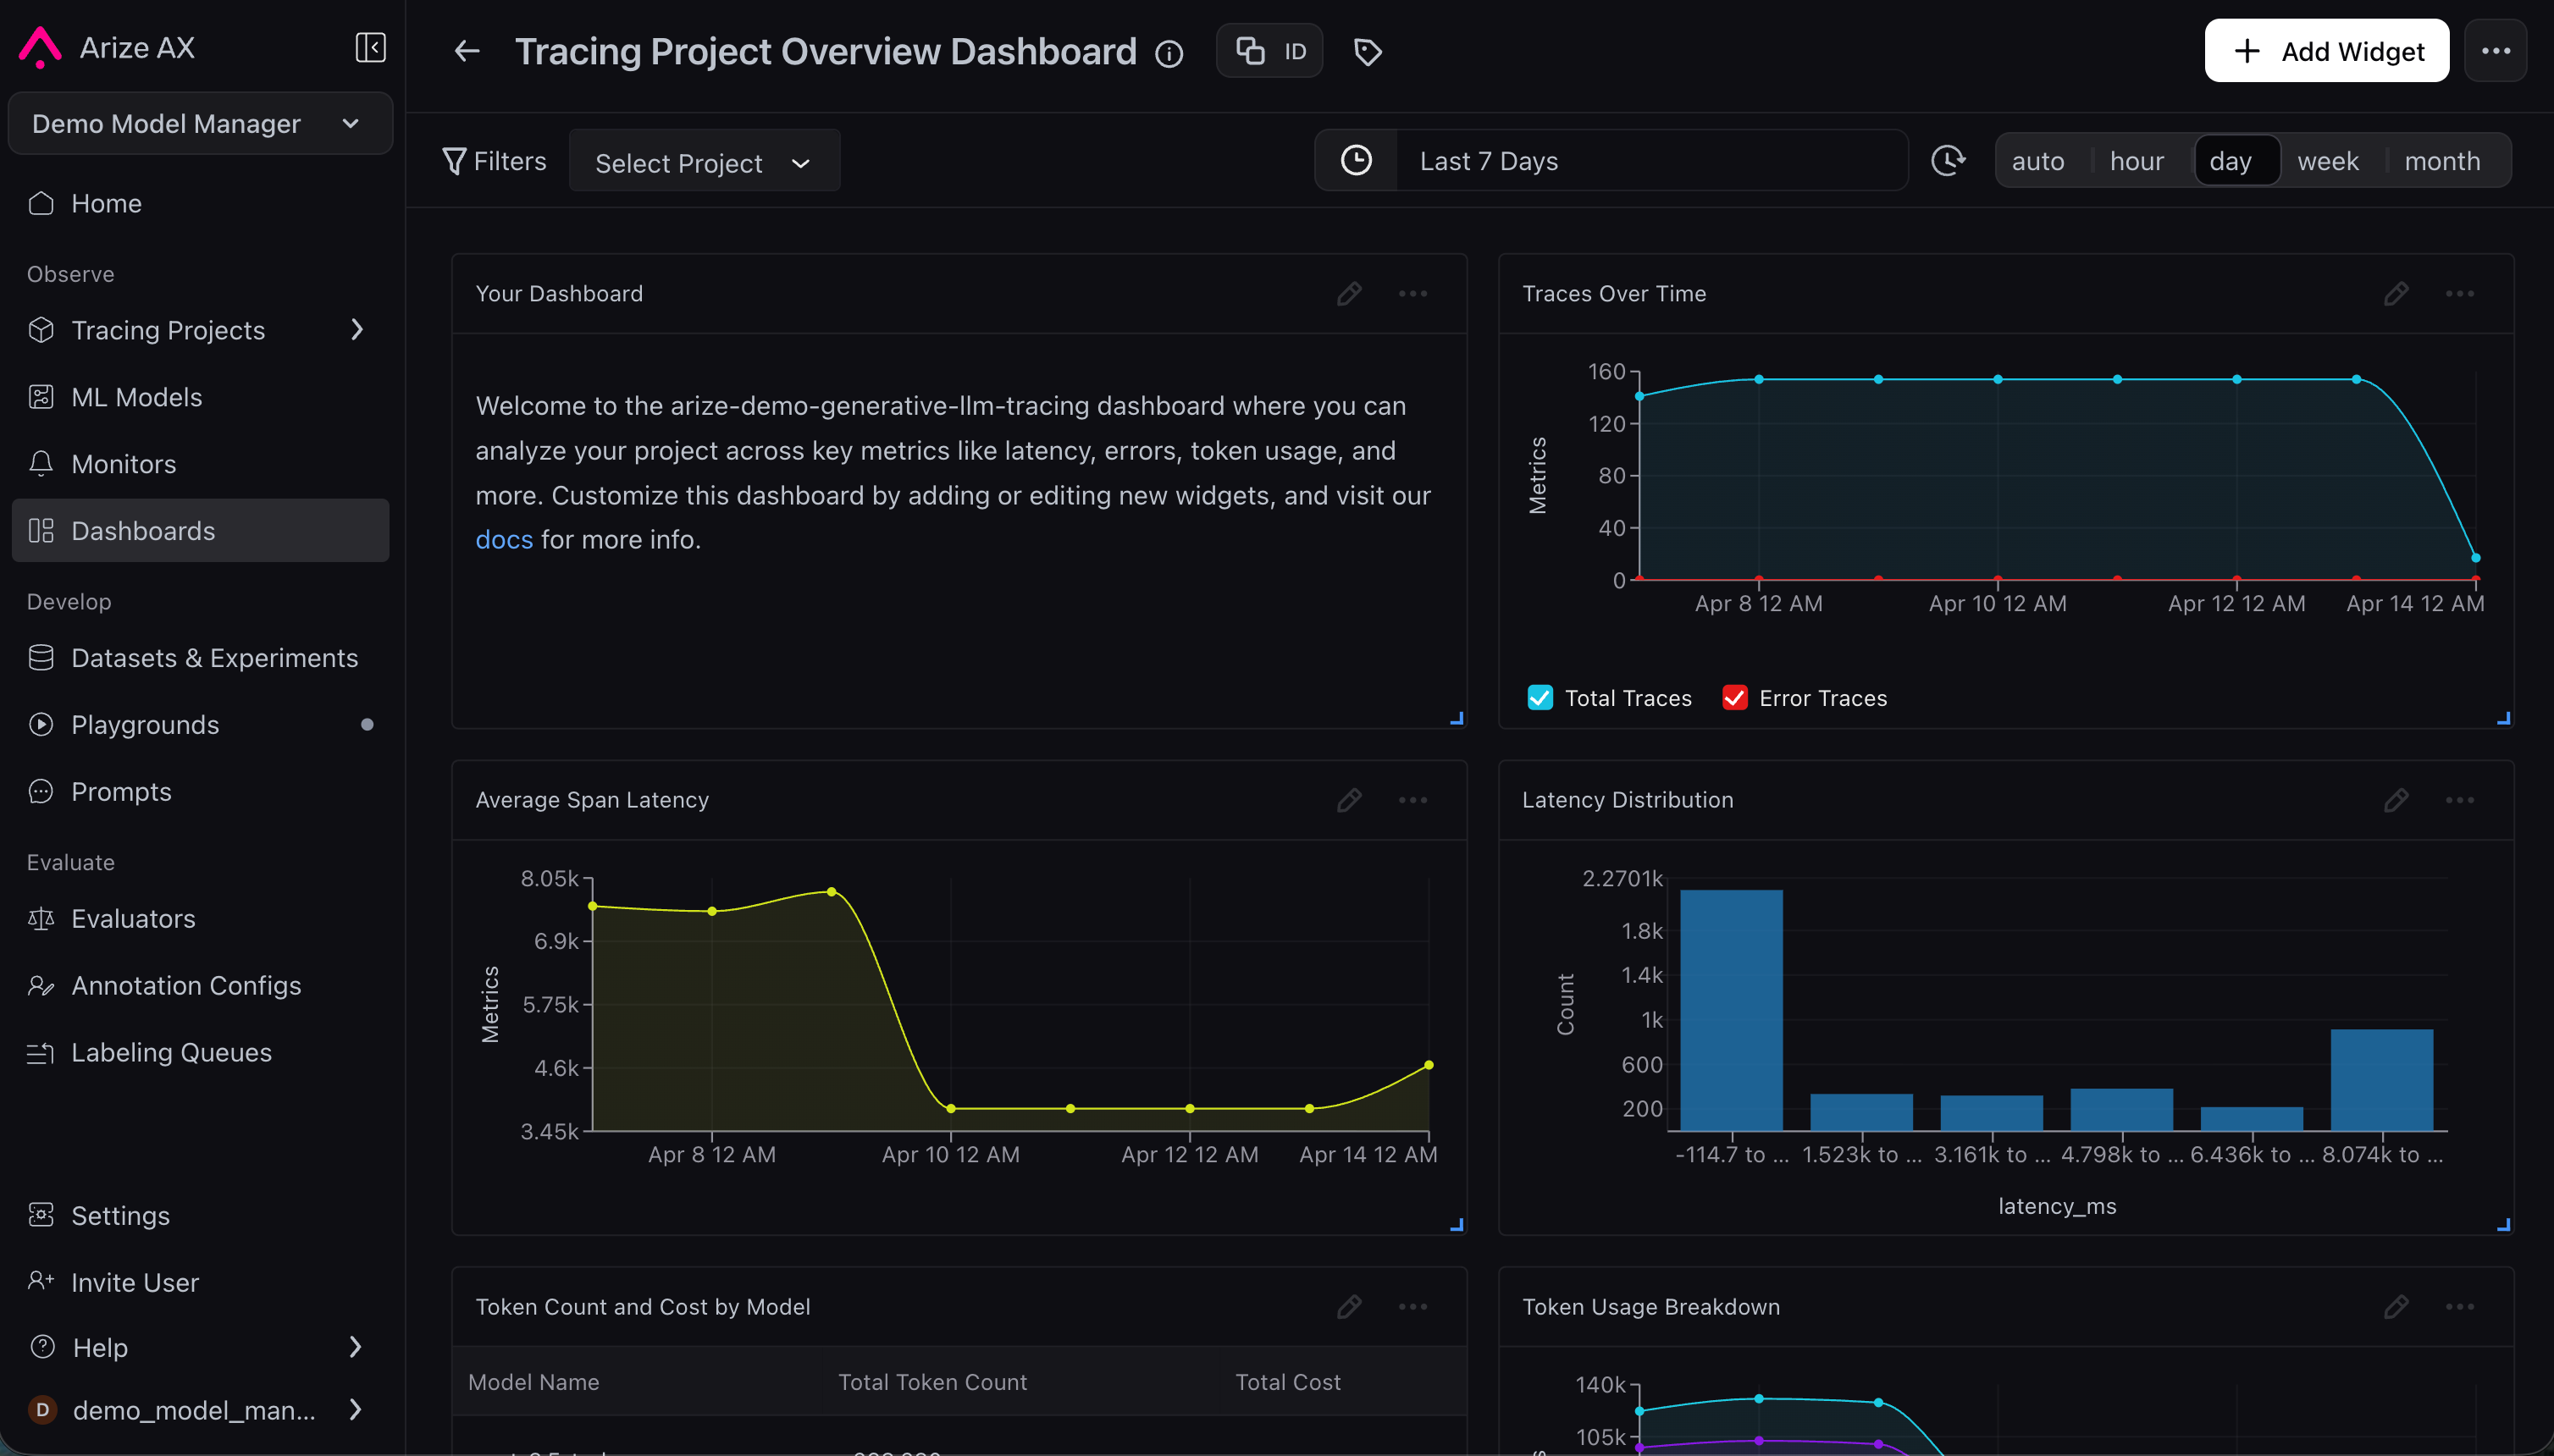Viewport: 2554px width, 1456px height.
Task: Click the 8.074k latency histogram bar
Action: [x=2381, y=1080]
